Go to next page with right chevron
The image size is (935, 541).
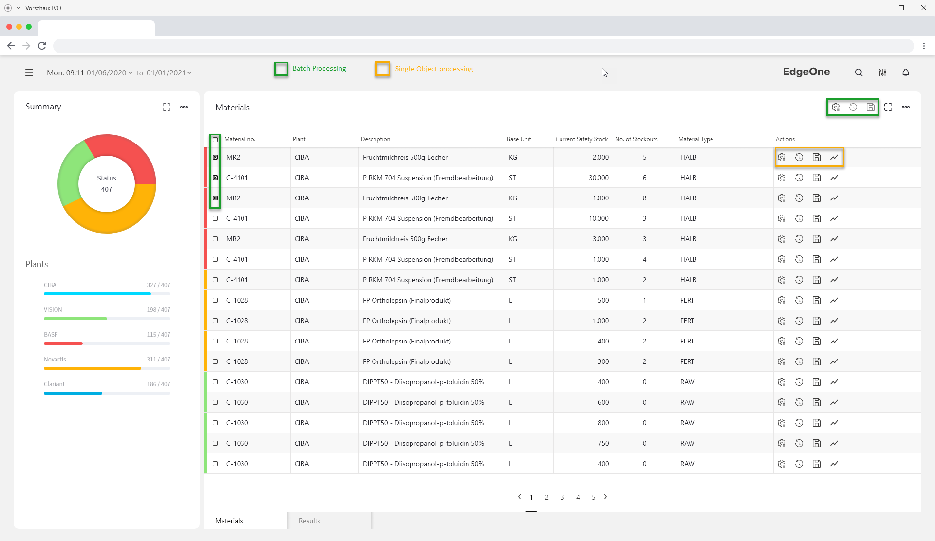pyautogui.click(x=605, y=497)
